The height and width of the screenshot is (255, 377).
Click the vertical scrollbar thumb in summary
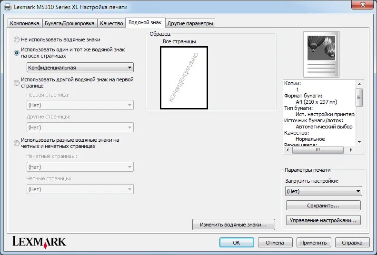359,98
